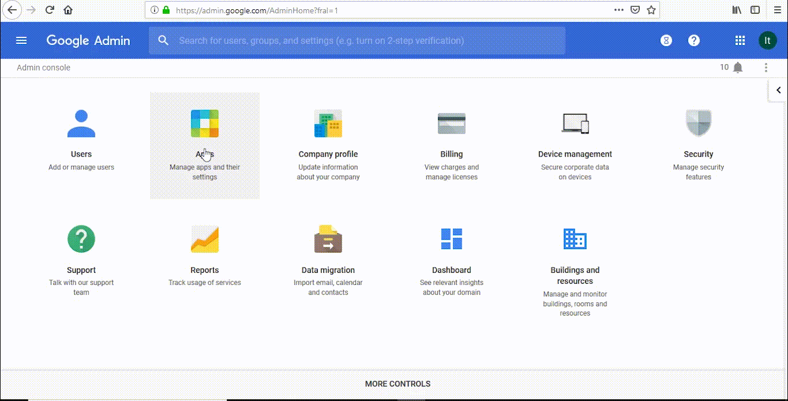Open the Users label link
The image size is (788, 401).
81,154
